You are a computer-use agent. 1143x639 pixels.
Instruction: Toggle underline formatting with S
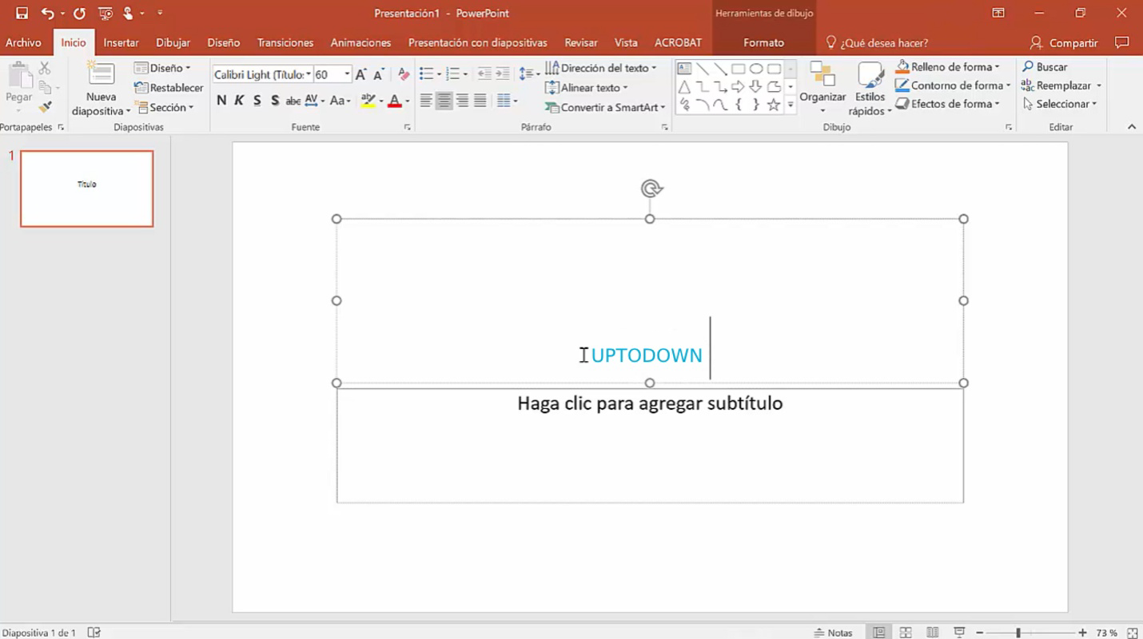click(257, 101)
